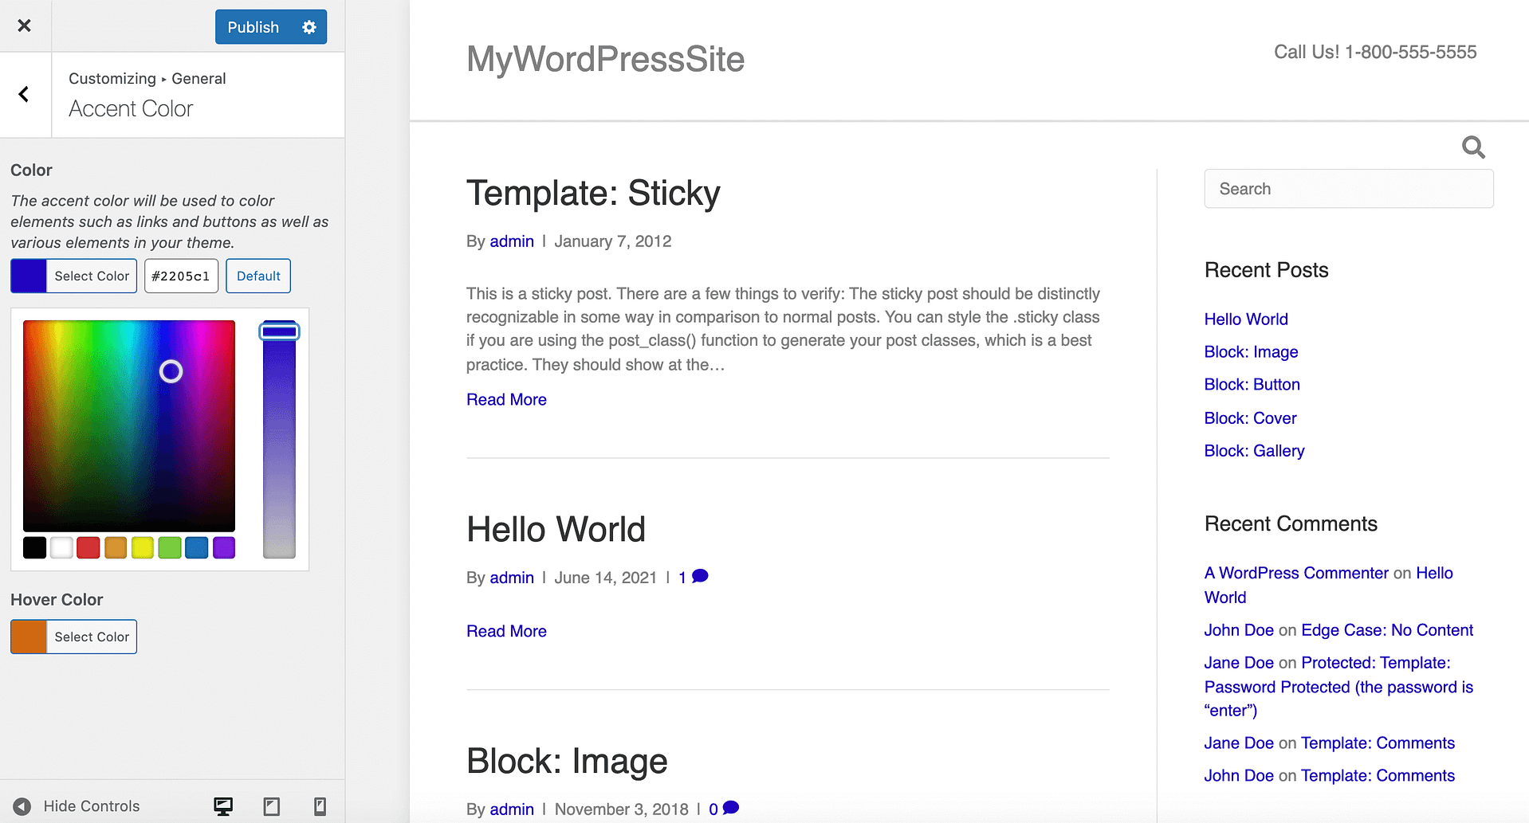1529x823 pixels.
Task: Click the publish settings gear icon
Action: click(309, 27)
